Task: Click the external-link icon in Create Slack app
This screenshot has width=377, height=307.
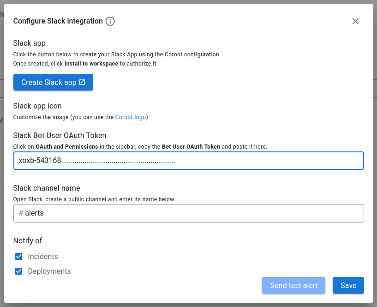Action: click(82, 82)
